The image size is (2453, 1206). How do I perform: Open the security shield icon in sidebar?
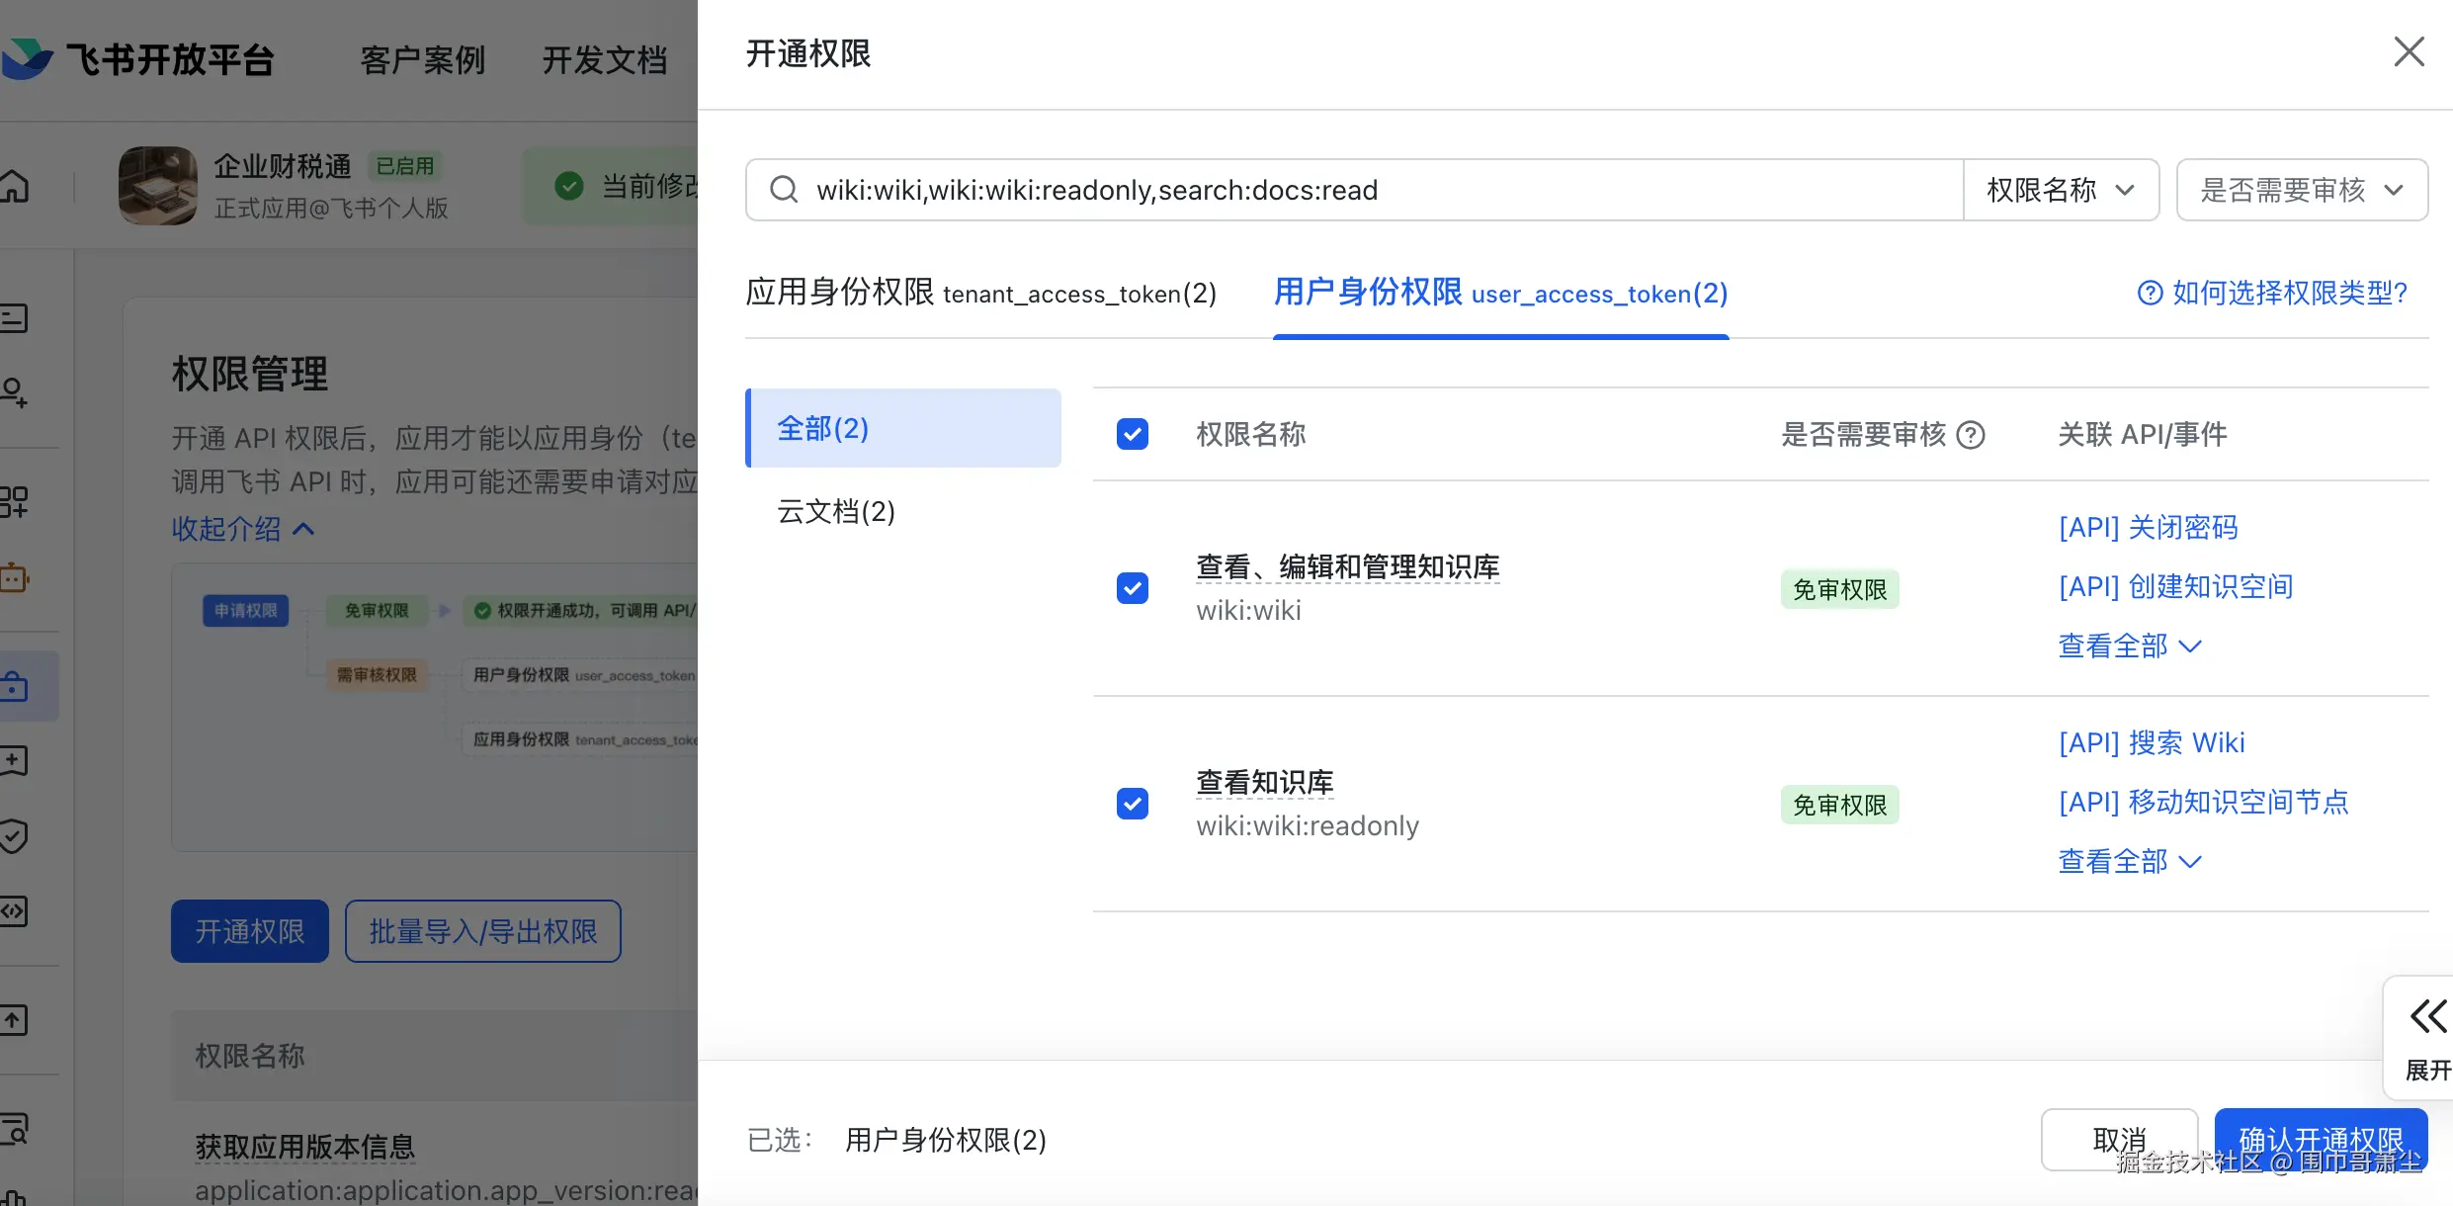[x=15, y=835]
